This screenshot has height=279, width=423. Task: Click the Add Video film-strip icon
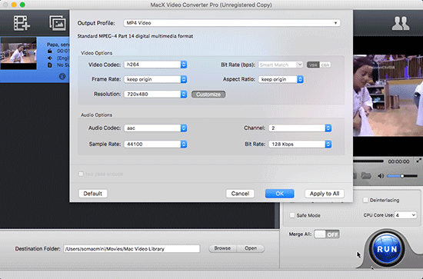point(22,23)
